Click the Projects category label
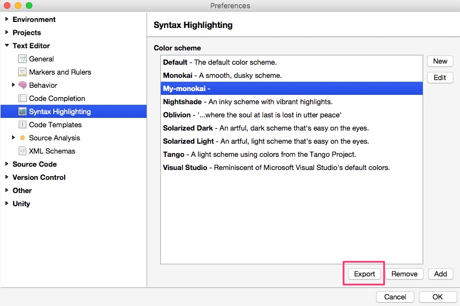This screenshot has height=306, width=460. (x=27, y=32)
